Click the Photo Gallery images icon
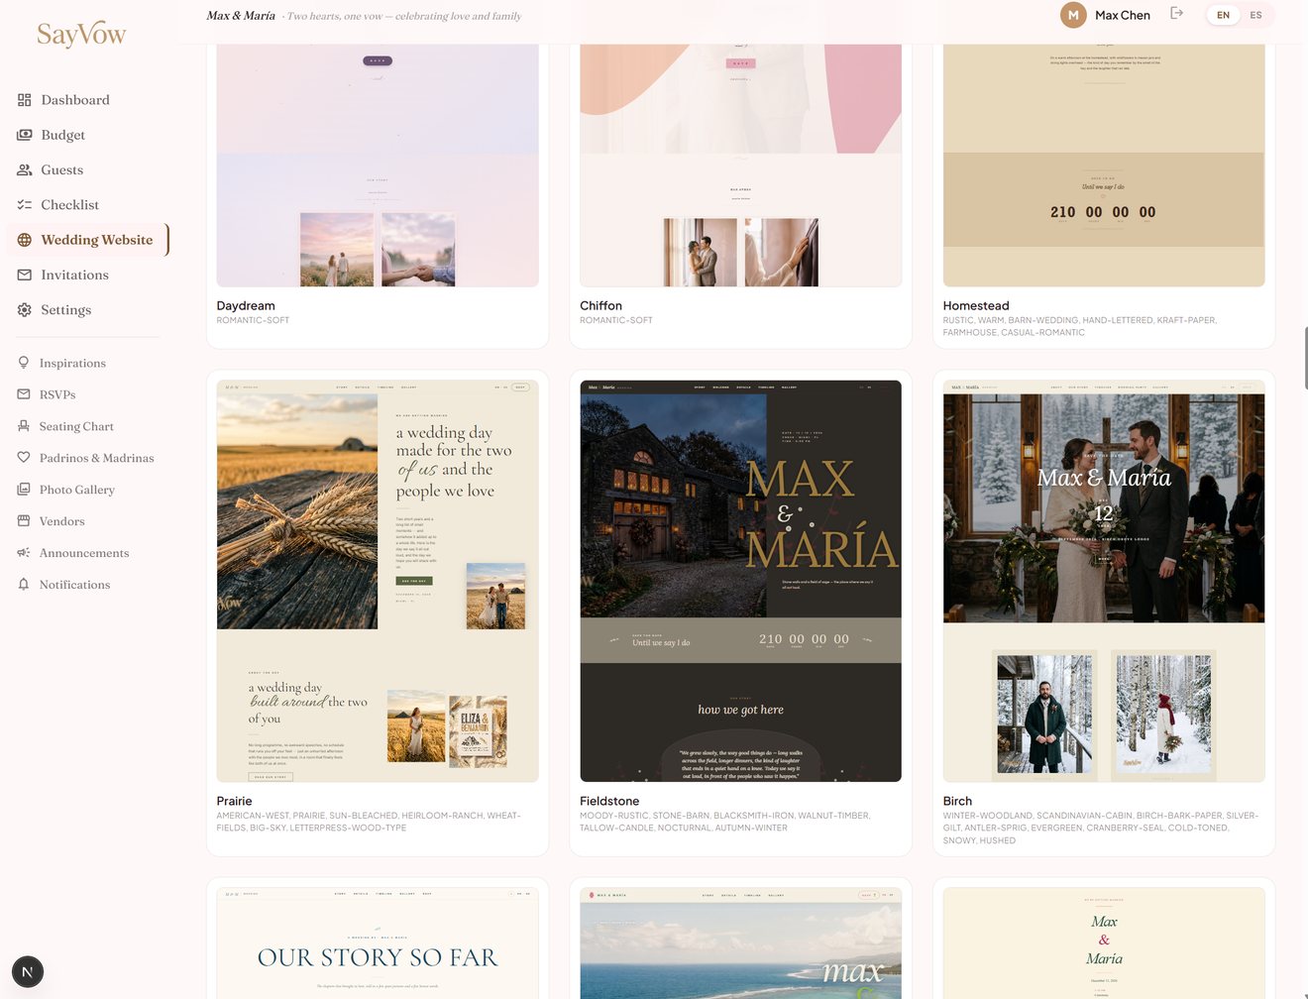1308x999 pixels. [24, 490]
